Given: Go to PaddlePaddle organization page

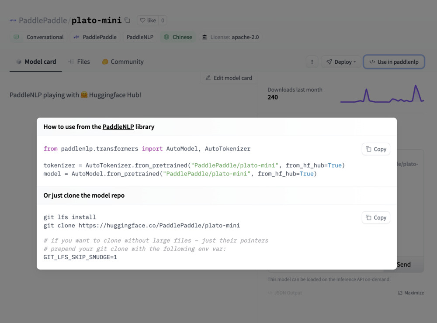Looking at the screenshot, I should point(43,21).
